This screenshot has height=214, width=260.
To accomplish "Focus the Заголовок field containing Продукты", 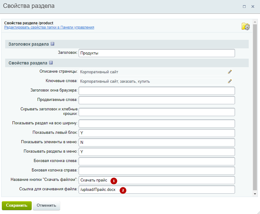I will pyautogui.click(x=157, y=53).
